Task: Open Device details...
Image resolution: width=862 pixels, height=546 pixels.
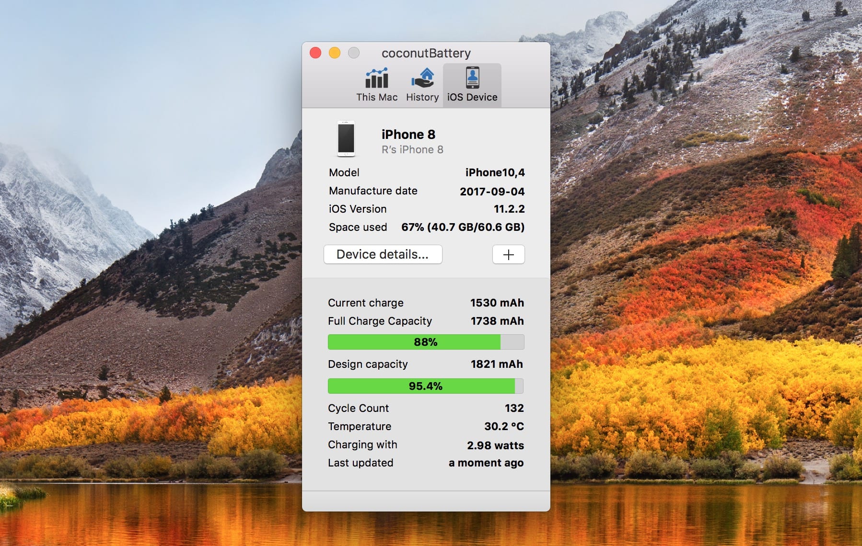Action: click(x=383, y=254)
